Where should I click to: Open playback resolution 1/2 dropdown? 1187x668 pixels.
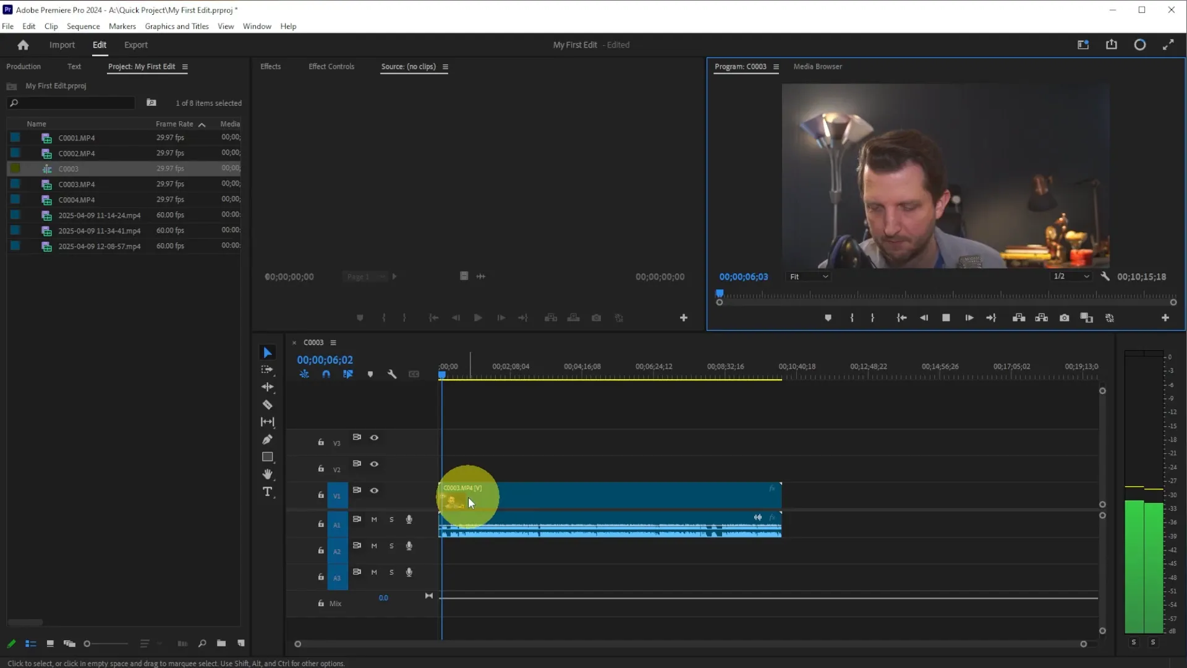[1071, 276]
